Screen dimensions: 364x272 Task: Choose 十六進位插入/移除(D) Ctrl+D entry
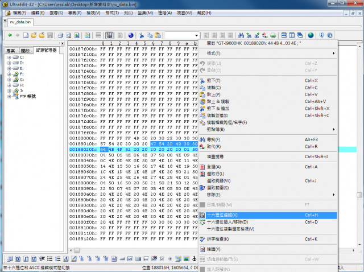tap(268, 222)
